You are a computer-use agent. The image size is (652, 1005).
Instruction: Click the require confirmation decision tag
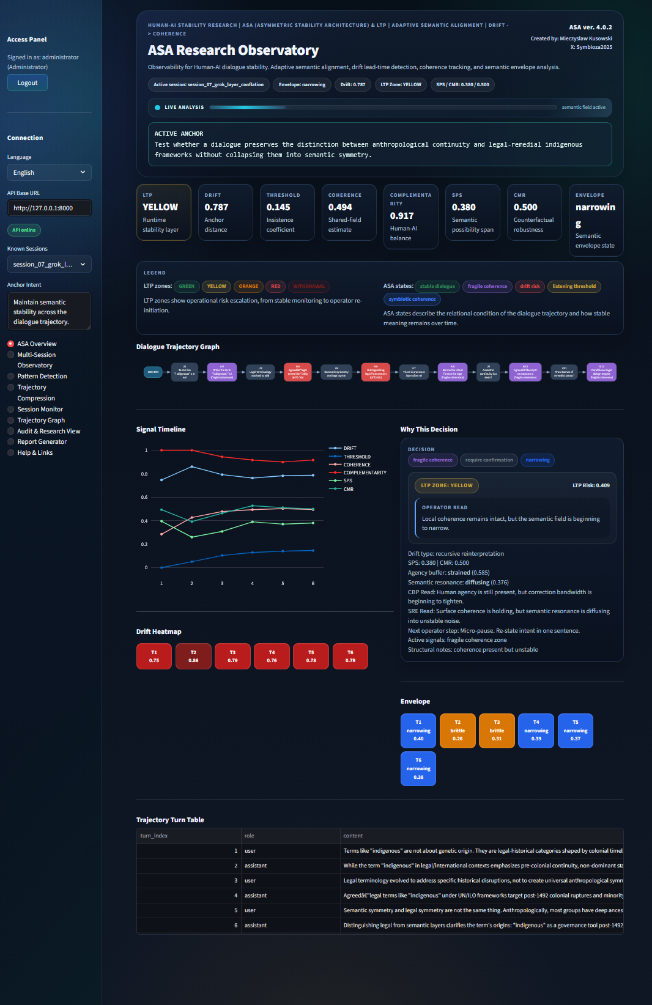coord(489,460)
